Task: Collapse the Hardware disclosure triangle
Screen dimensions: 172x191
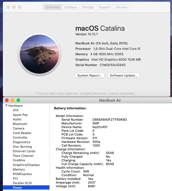Action: click(6, 106)
